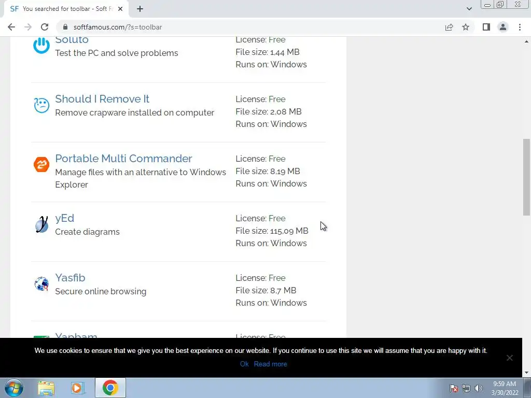Screen dimensions: 531x398
Task: Open the Should I Remove It link
Action: pos(102,99)
